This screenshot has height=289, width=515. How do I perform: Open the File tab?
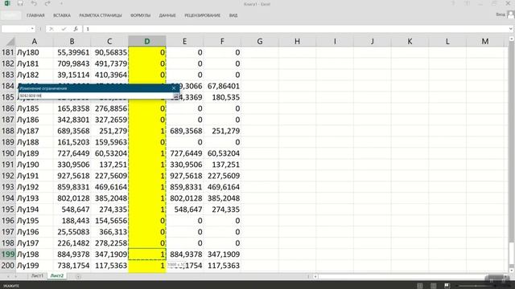click(x=10, y=15)
